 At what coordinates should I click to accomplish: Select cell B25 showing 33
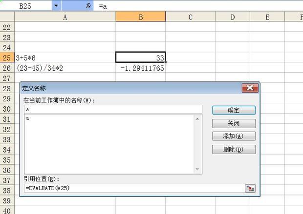tap(141, 57)
